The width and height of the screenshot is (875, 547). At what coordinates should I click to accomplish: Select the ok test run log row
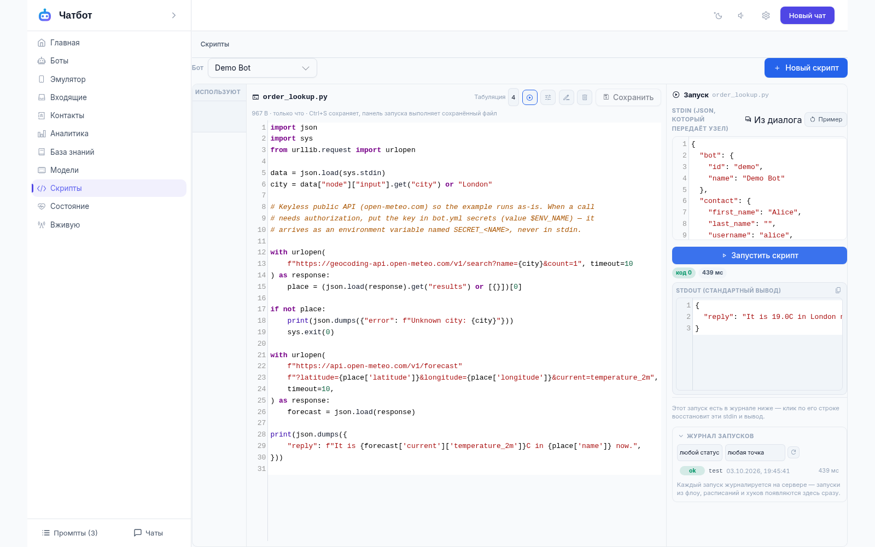tap(760, 471)
